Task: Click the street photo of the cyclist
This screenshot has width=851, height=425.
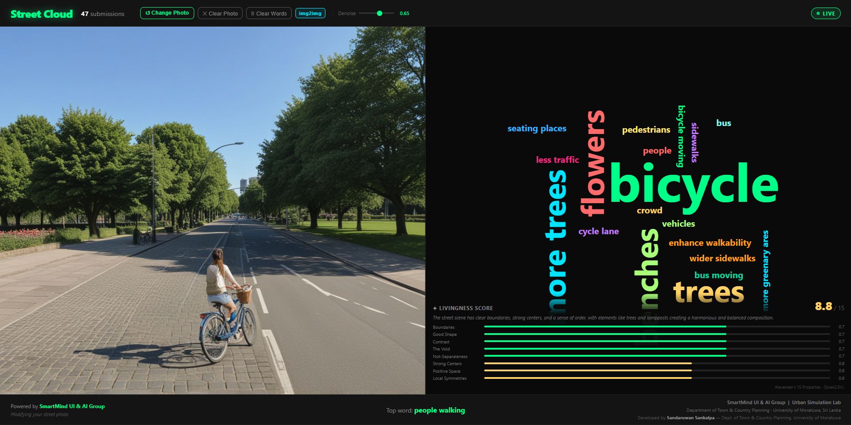Action: point(212,210)
